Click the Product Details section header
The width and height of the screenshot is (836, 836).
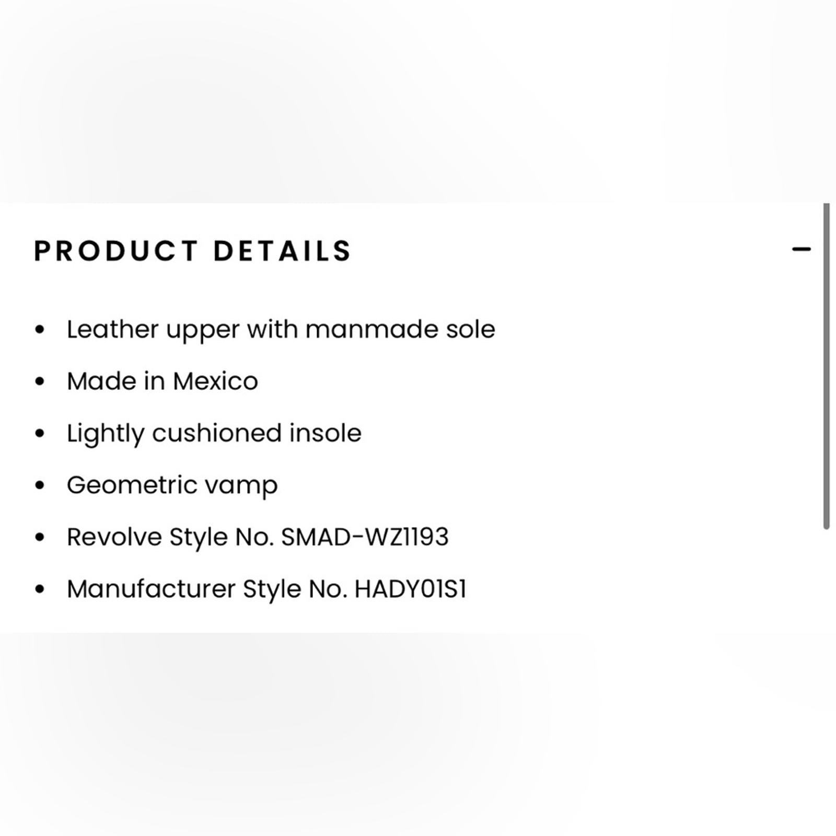[x=192, y=251]
